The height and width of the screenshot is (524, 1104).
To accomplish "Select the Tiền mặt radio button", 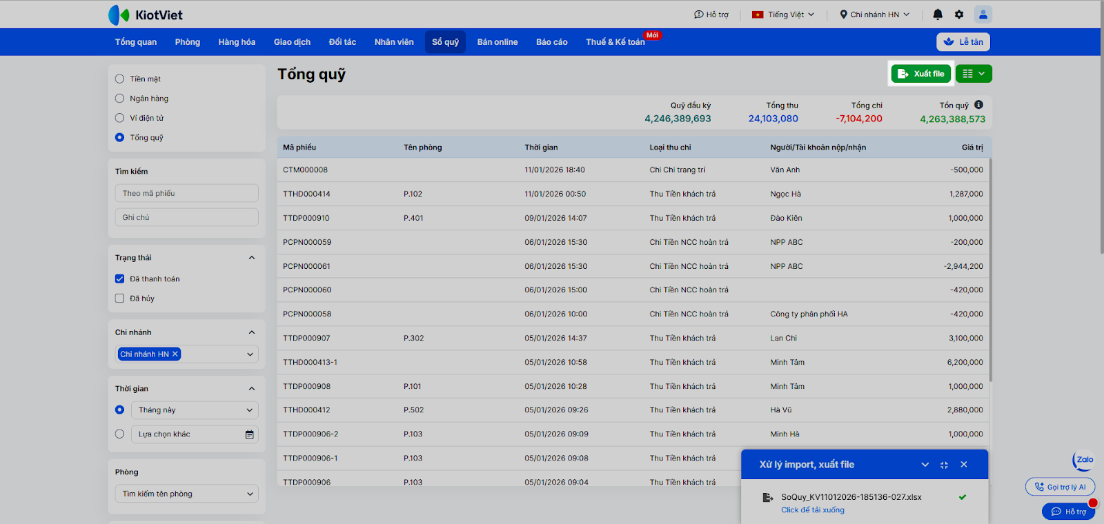I will (120, 79).
